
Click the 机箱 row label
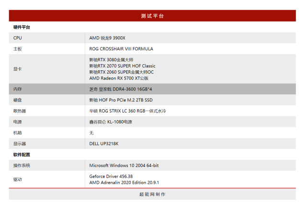click(17, 133)
